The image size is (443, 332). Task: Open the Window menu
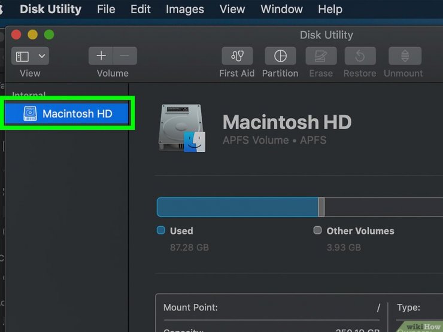coord(281,10)
